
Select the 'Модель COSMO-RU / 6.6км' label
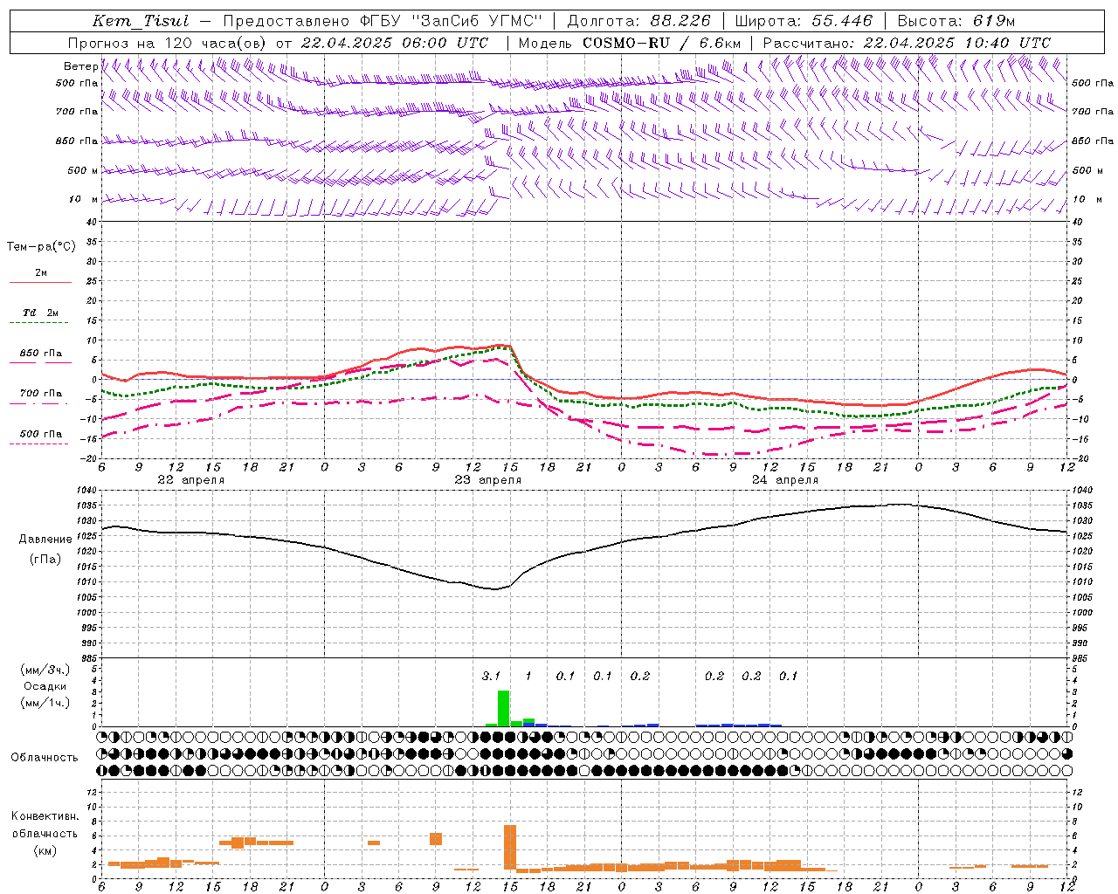click(630, 43)
